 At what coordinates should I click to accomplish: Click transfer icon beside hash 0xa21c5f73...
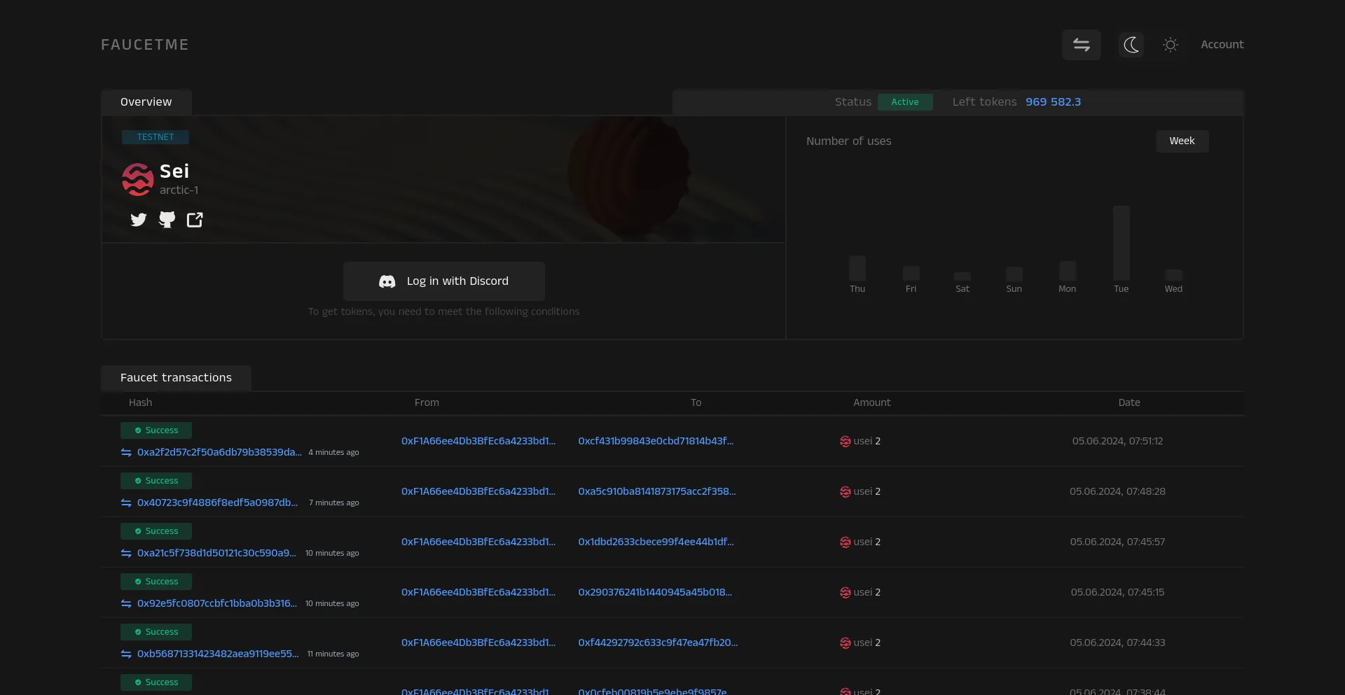[x=126, y=554]
